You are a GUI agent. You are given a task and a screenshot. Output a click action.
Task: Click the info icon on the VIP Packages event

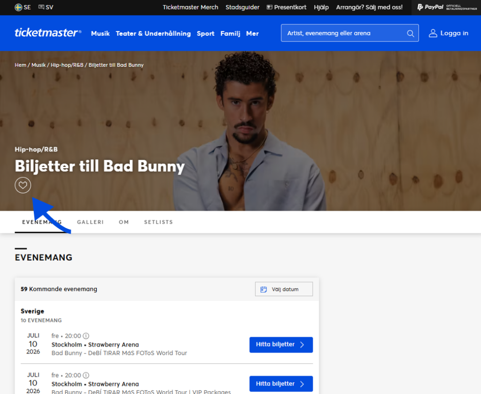86,375
